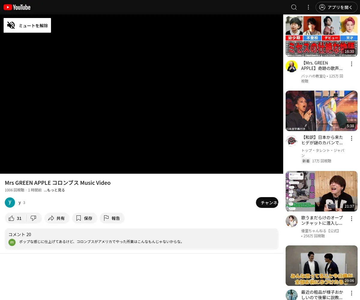Open トップ・タレント・ジャパン channel avatar
Image resolution: width=360 pixels, height=300 pixels.
(292, 141)
